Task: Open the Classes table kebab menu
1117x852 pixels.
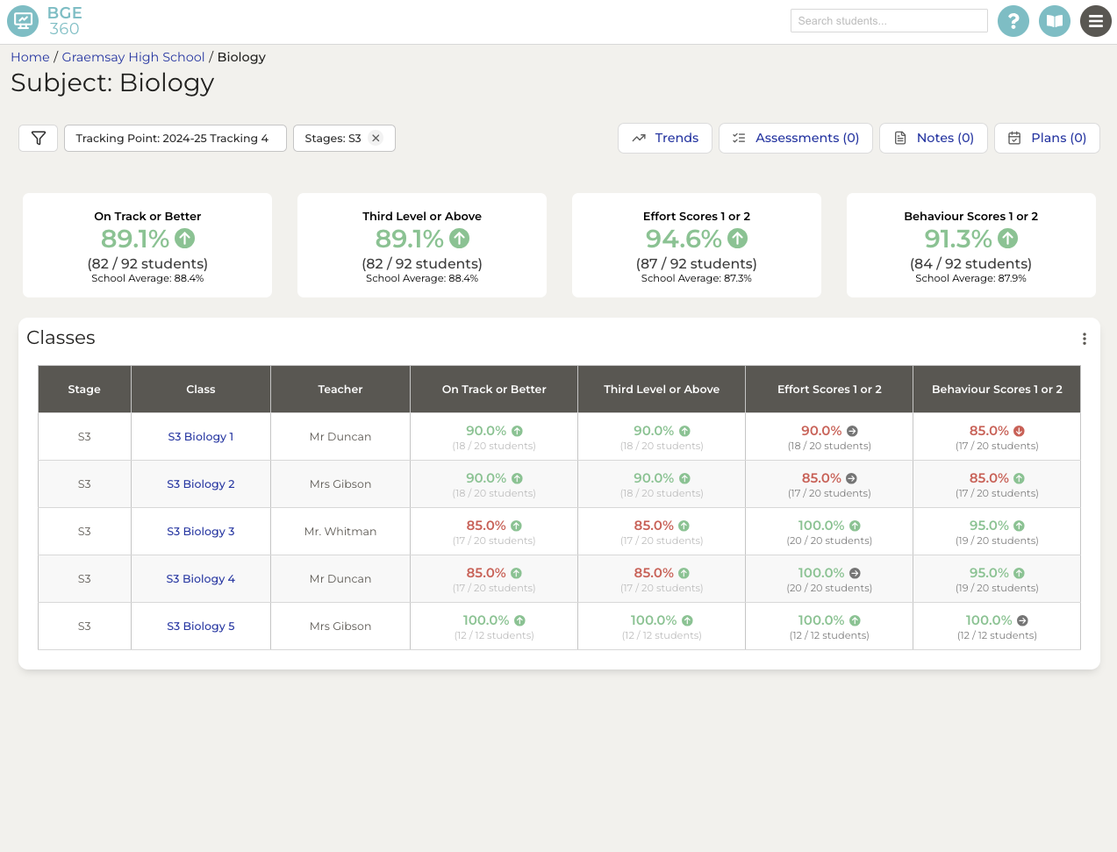Action: pyautogui.click(x=1084, y=338)
